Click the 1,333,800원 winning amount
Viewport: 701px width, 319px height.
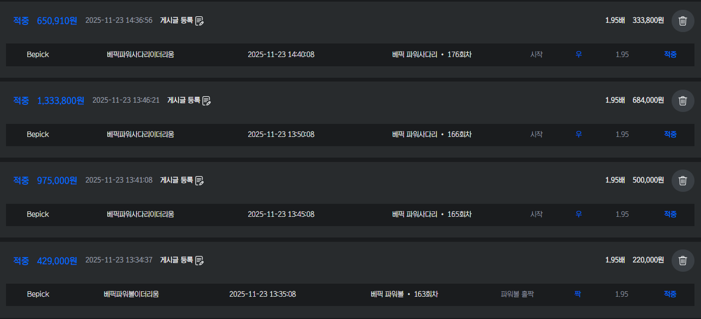pos(60,101)
